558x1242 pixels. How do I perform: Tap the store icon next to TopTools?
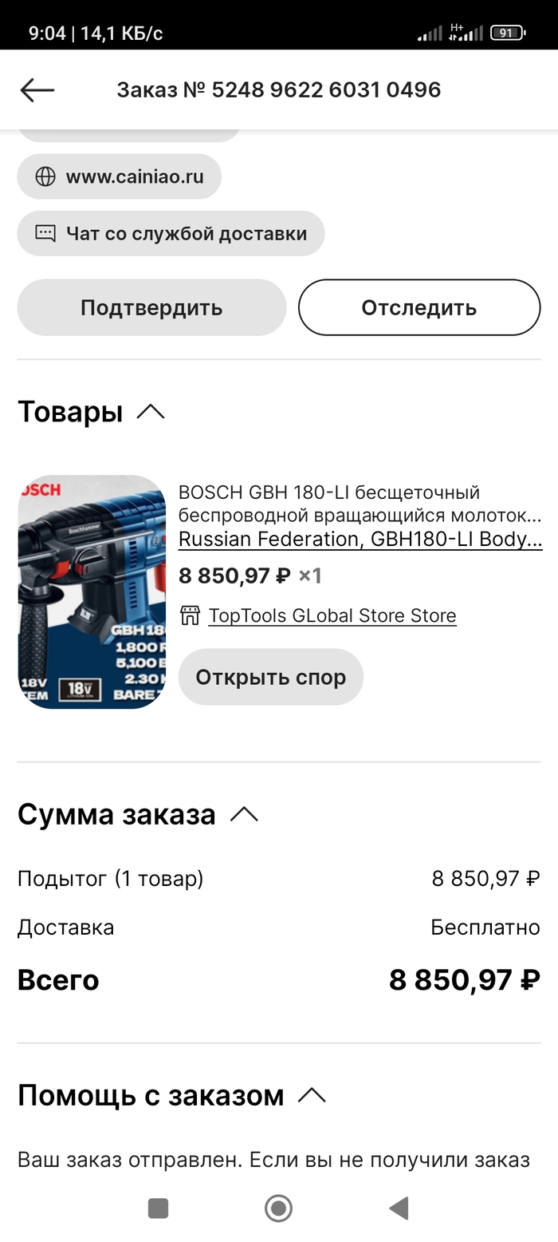(190, 615)
